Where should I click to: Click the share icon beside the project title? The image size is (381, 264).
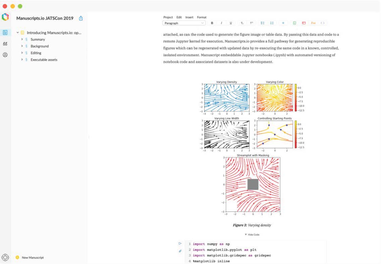[x=81, y=18]
